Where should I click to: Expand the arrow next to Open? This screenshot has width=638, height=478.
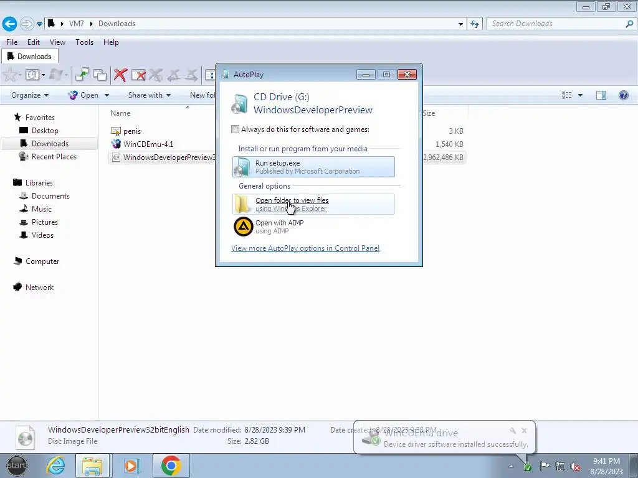click(107, 95)
